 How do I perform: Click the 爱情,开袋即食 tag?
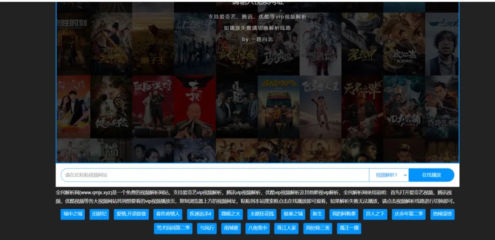tap(132, 214)
